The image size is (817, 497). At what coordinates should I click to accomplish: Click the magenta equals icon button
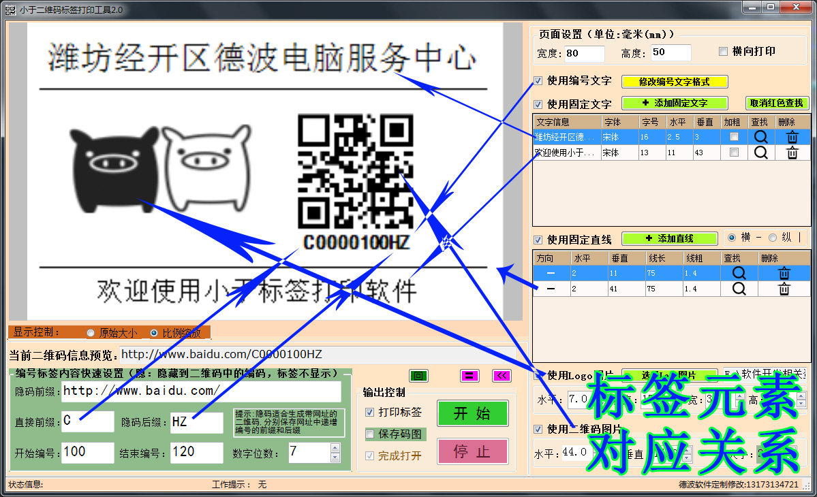[469, 376]
